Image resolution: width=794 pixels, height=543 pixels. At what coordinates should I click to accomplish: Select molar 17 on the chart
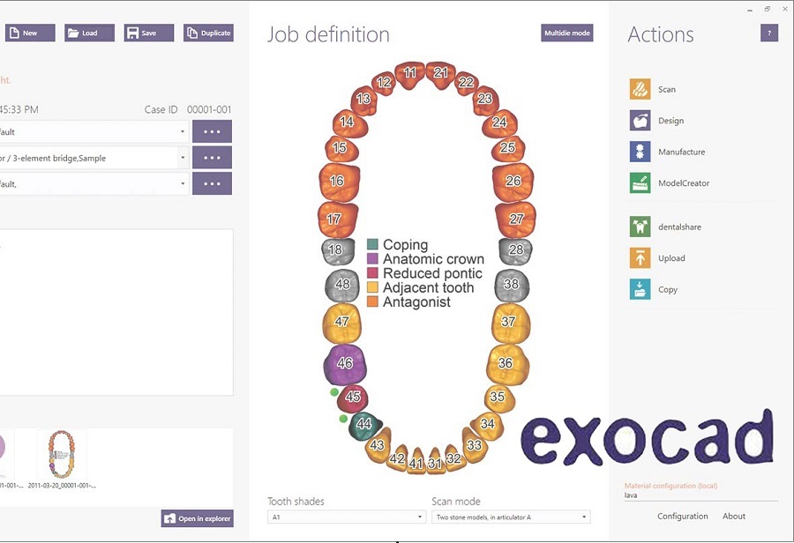337,219
